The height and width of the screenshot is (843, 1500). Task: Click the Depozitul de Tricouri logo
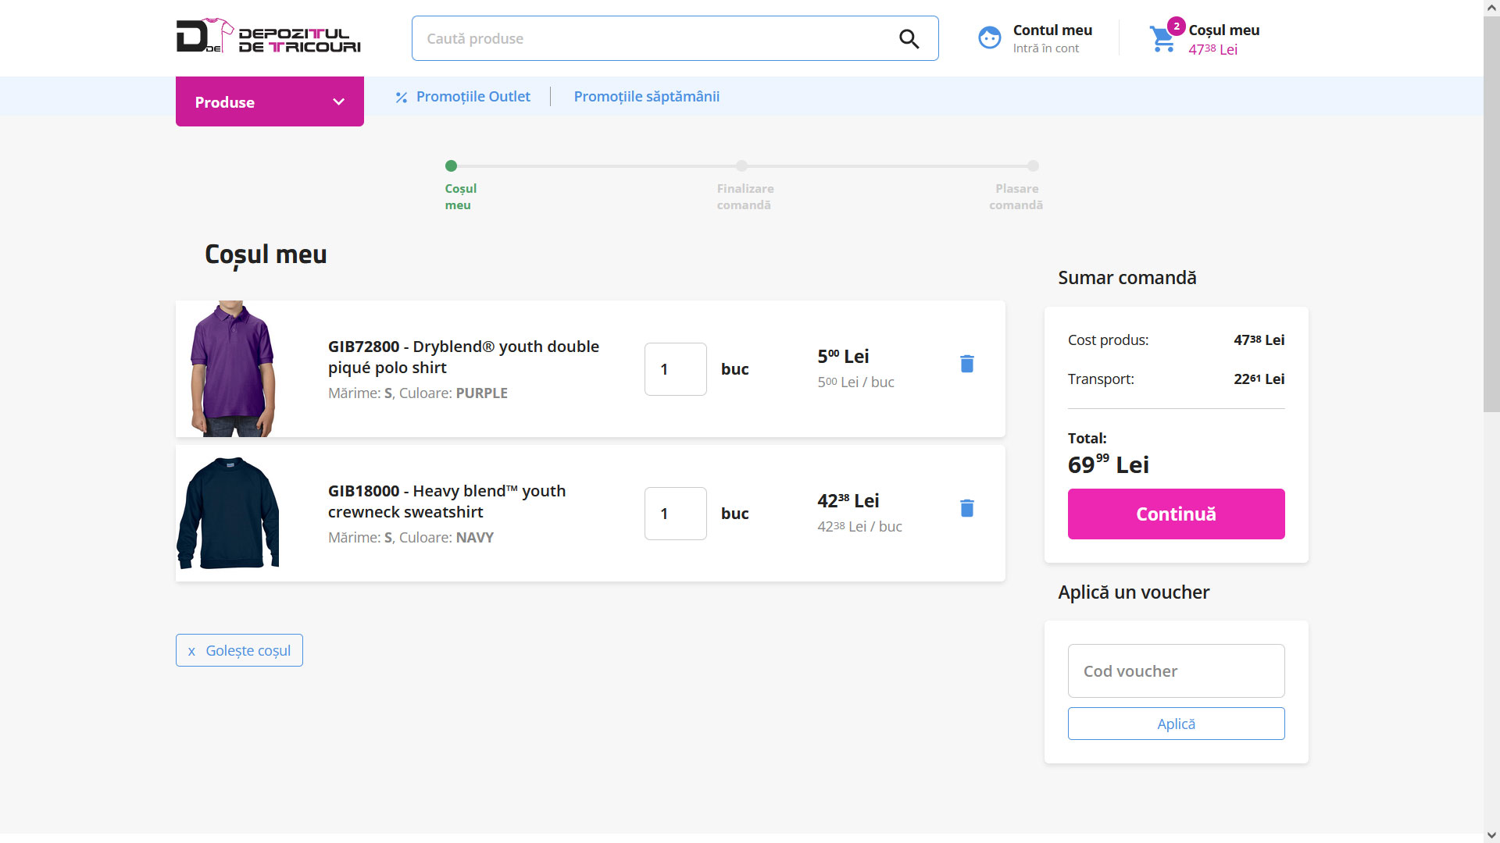(268, 37)
